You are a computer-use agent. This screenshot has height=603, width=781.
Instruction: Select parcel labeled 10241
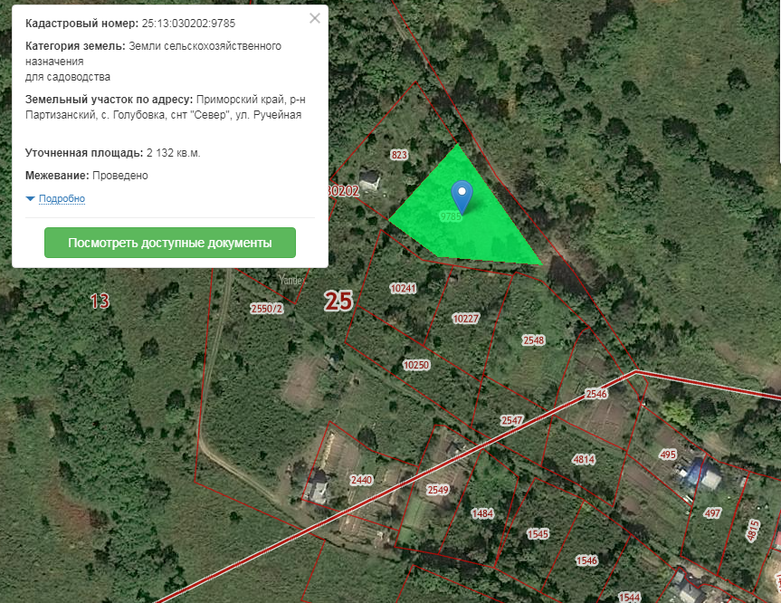pos(403,288)
